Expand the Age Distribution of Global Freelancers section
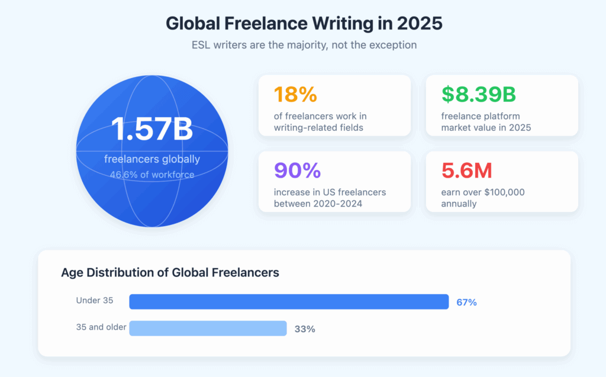 (170, 273)
